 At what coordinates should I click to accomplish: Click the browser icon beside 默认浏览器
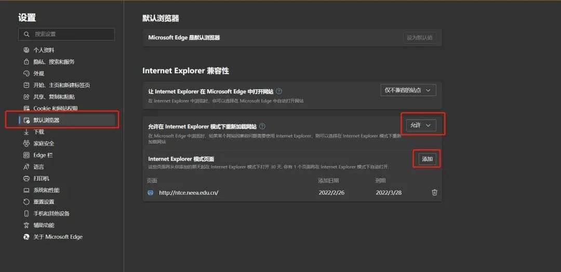pos(26,120)
